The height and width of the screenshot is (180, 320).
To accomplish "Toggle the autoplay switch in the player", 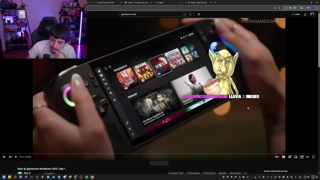I will tap(277, 157).
